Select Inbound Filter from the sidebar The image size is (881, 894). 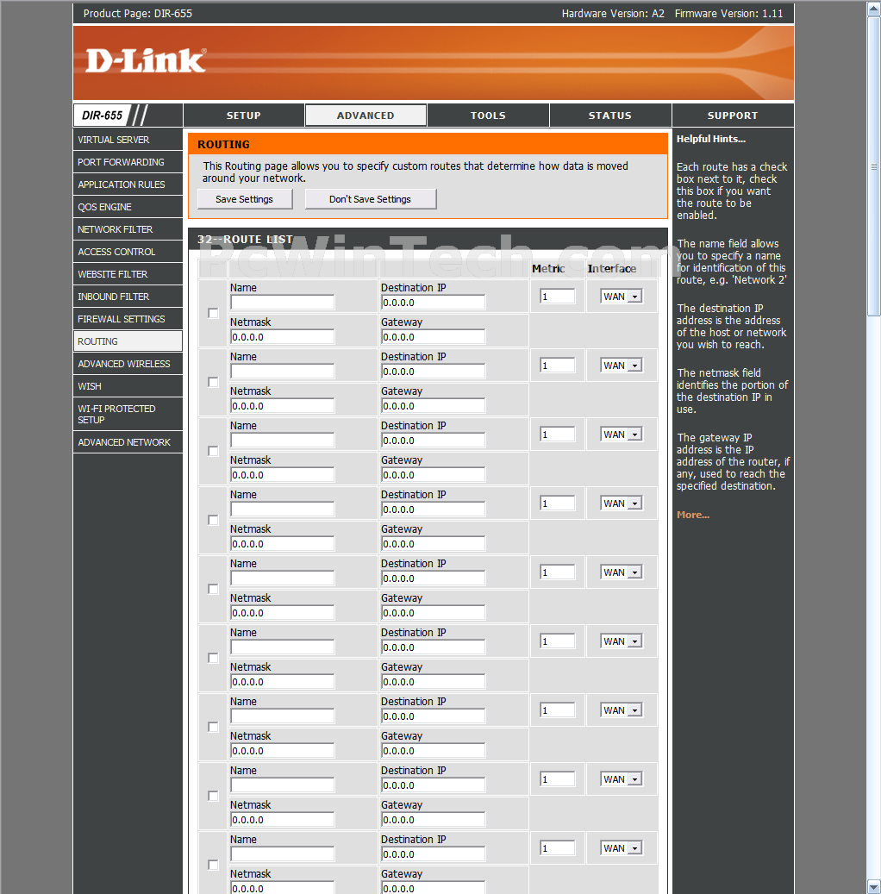(128, 297)
